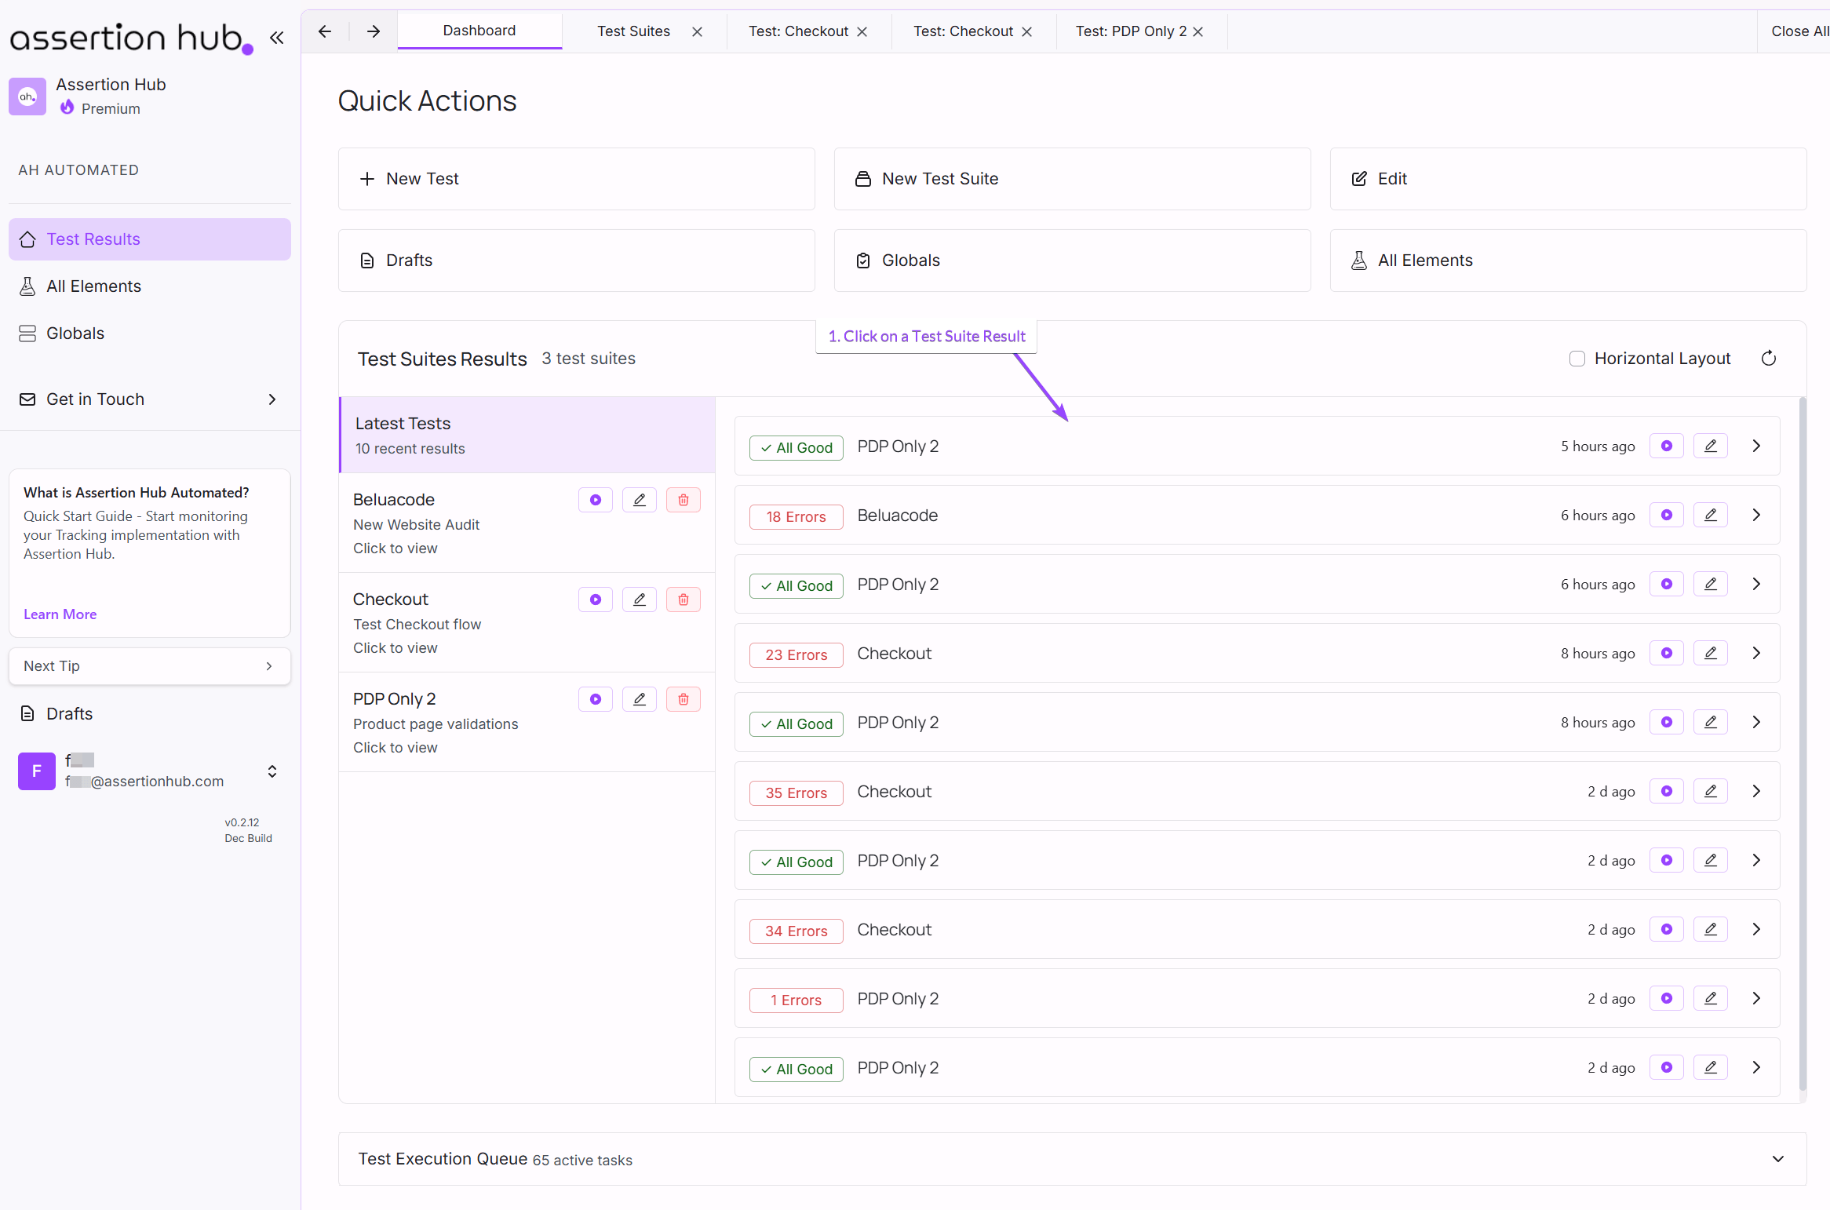
Task: Open the edit pencil for the Checkout suite
Action: 639,599
